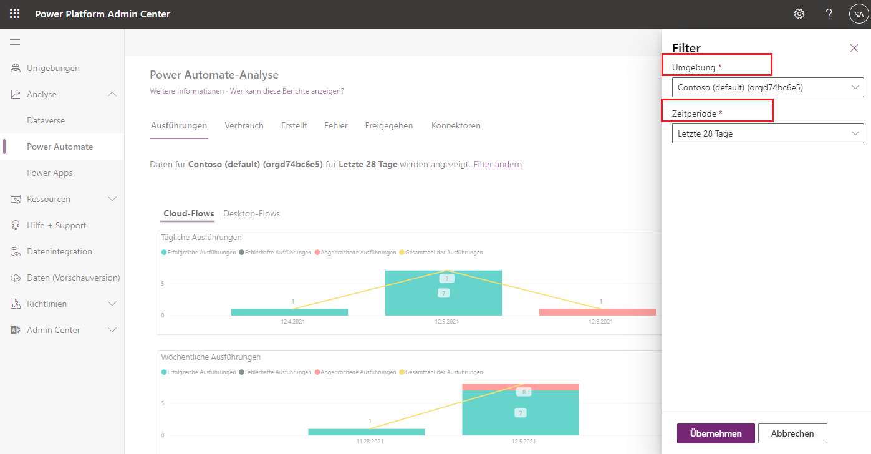Switch to the Fehler tab
Viewport: 871px width, 454px height.
336,125
